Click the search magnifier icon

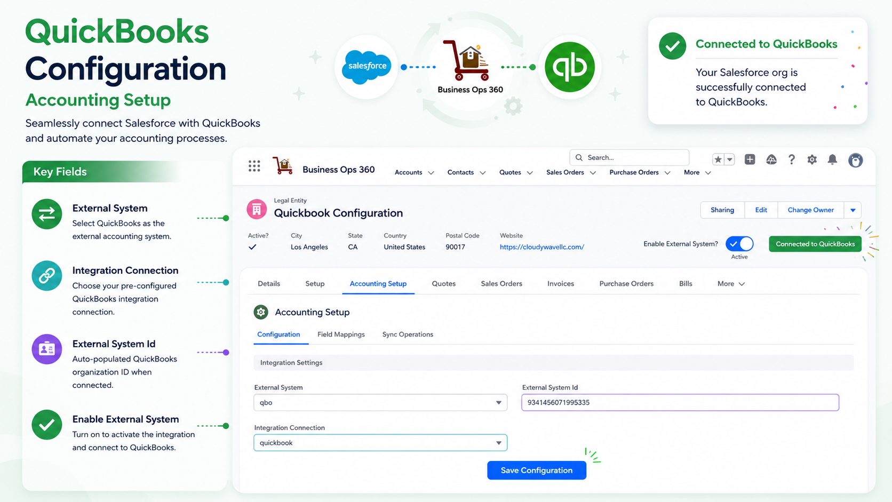click(579, 157)
